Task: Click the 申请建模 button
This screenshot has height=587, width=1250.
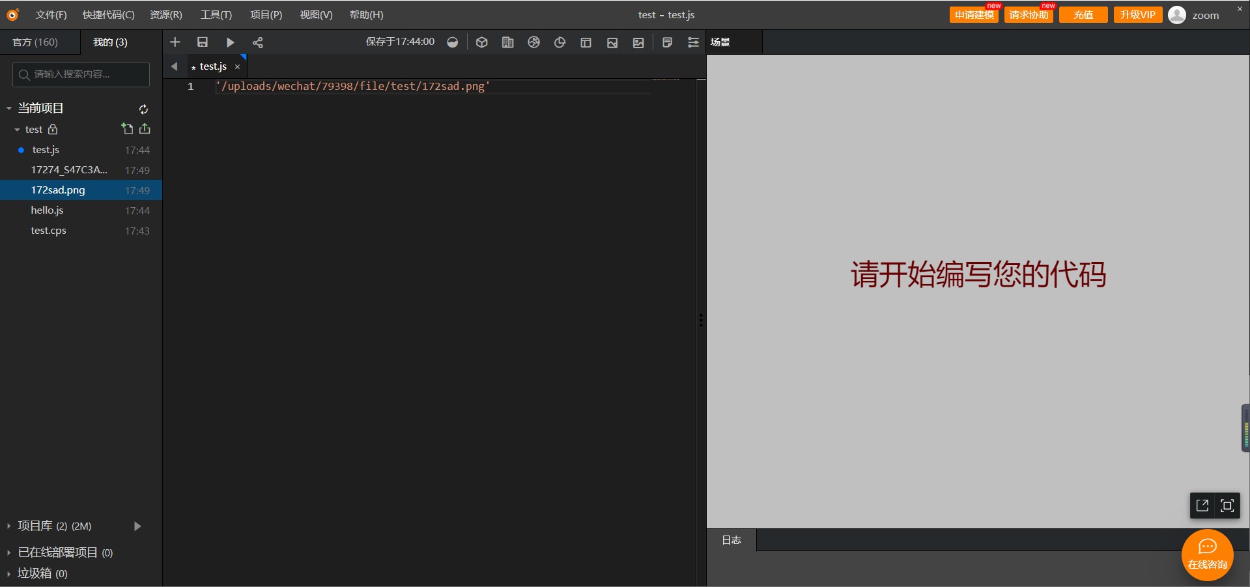Action: click(x=974, y=15)
